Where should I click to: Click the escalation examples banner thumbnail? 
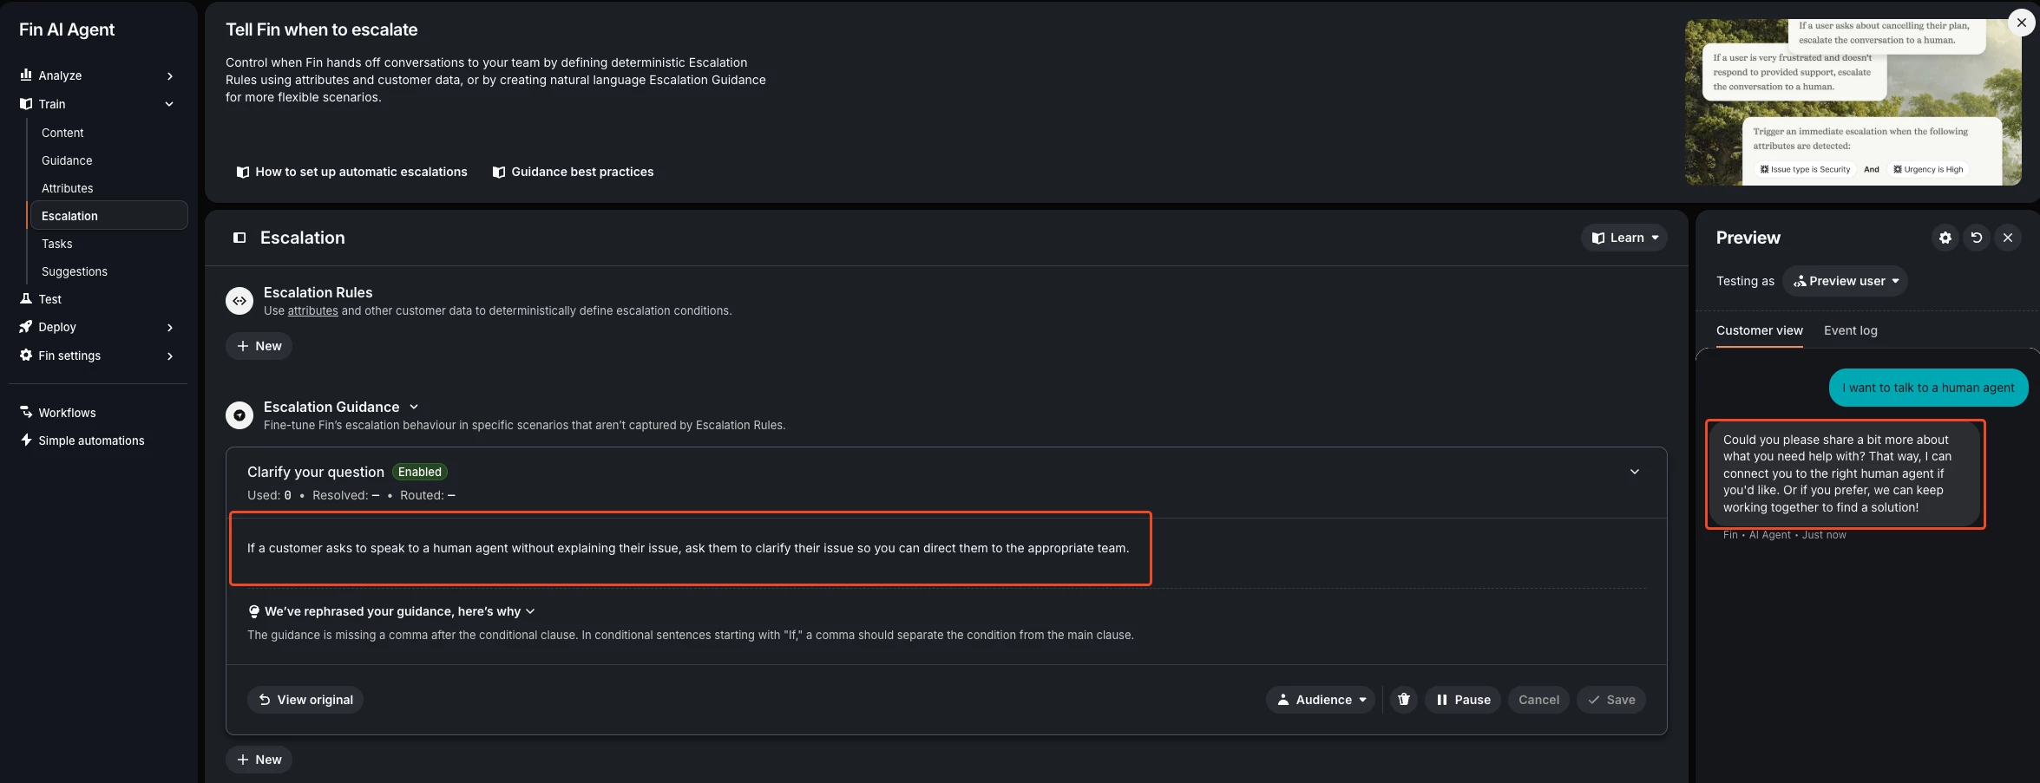click(1853, 102)
